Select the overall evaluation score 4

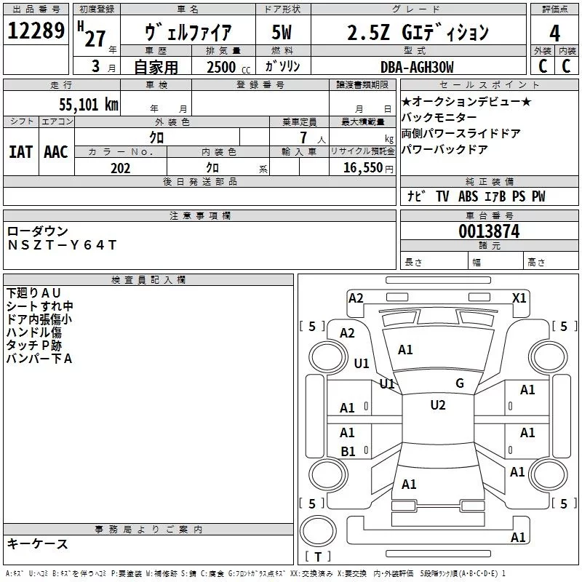click(x=554, y=33)
